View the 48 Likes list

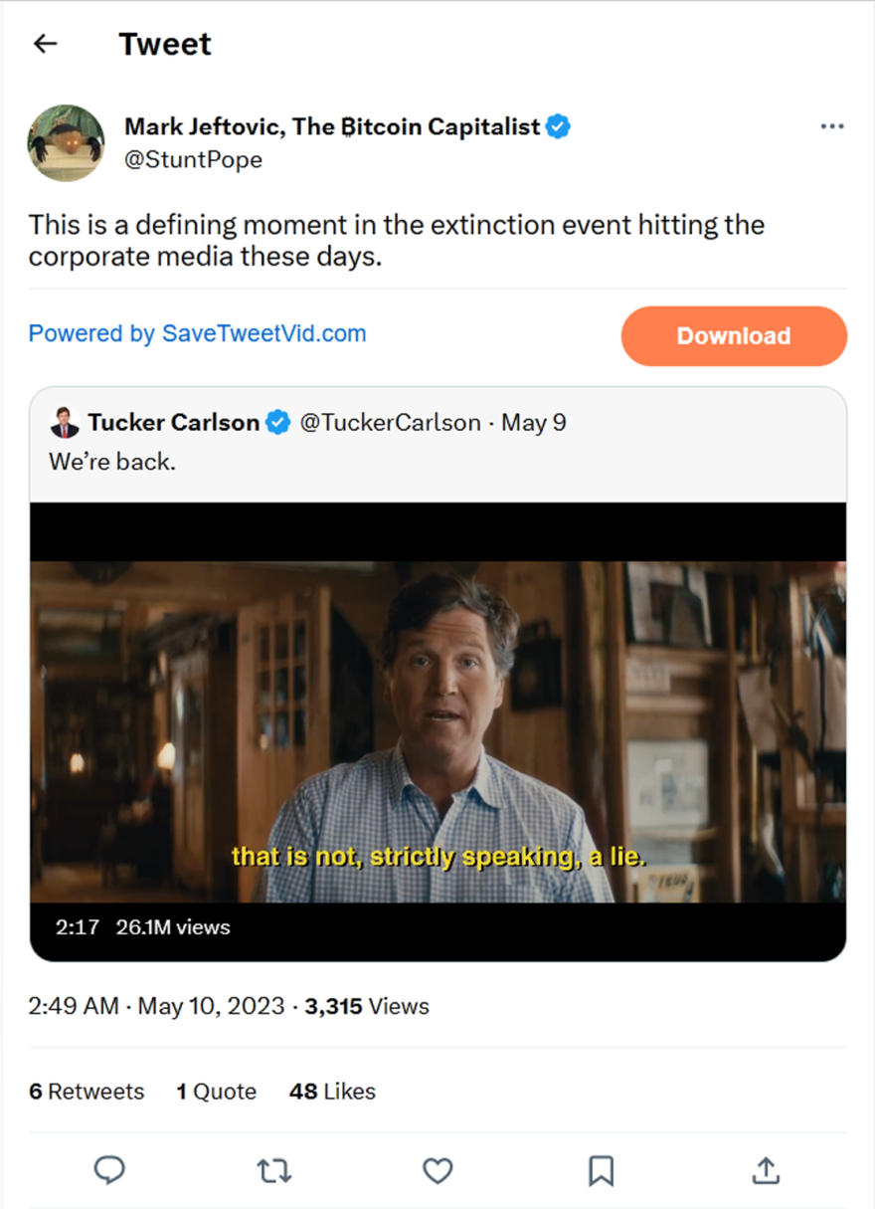[x=332, y=1092]
